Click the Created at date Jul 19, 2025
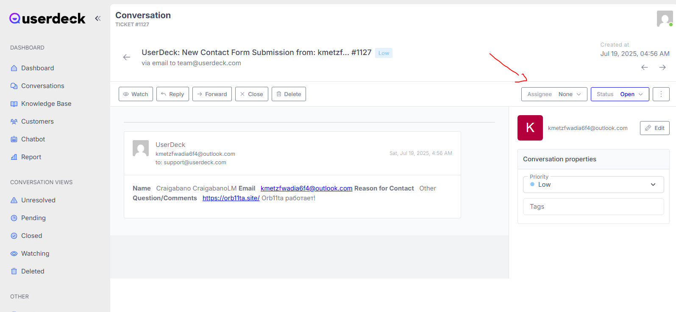676x312 pixels. 635,54
